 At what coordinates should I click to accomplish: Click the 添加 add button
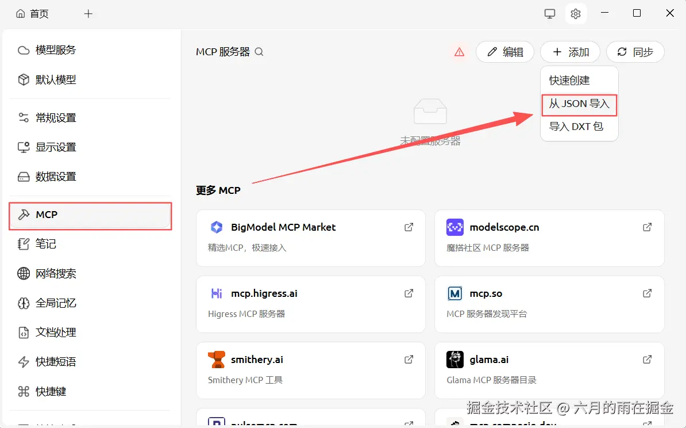point(570,52)
